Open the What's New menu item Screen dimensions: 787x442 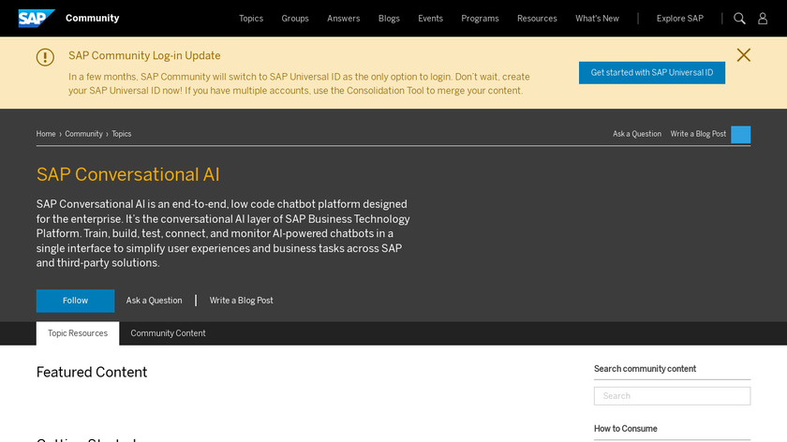click(x=597, y=19)
